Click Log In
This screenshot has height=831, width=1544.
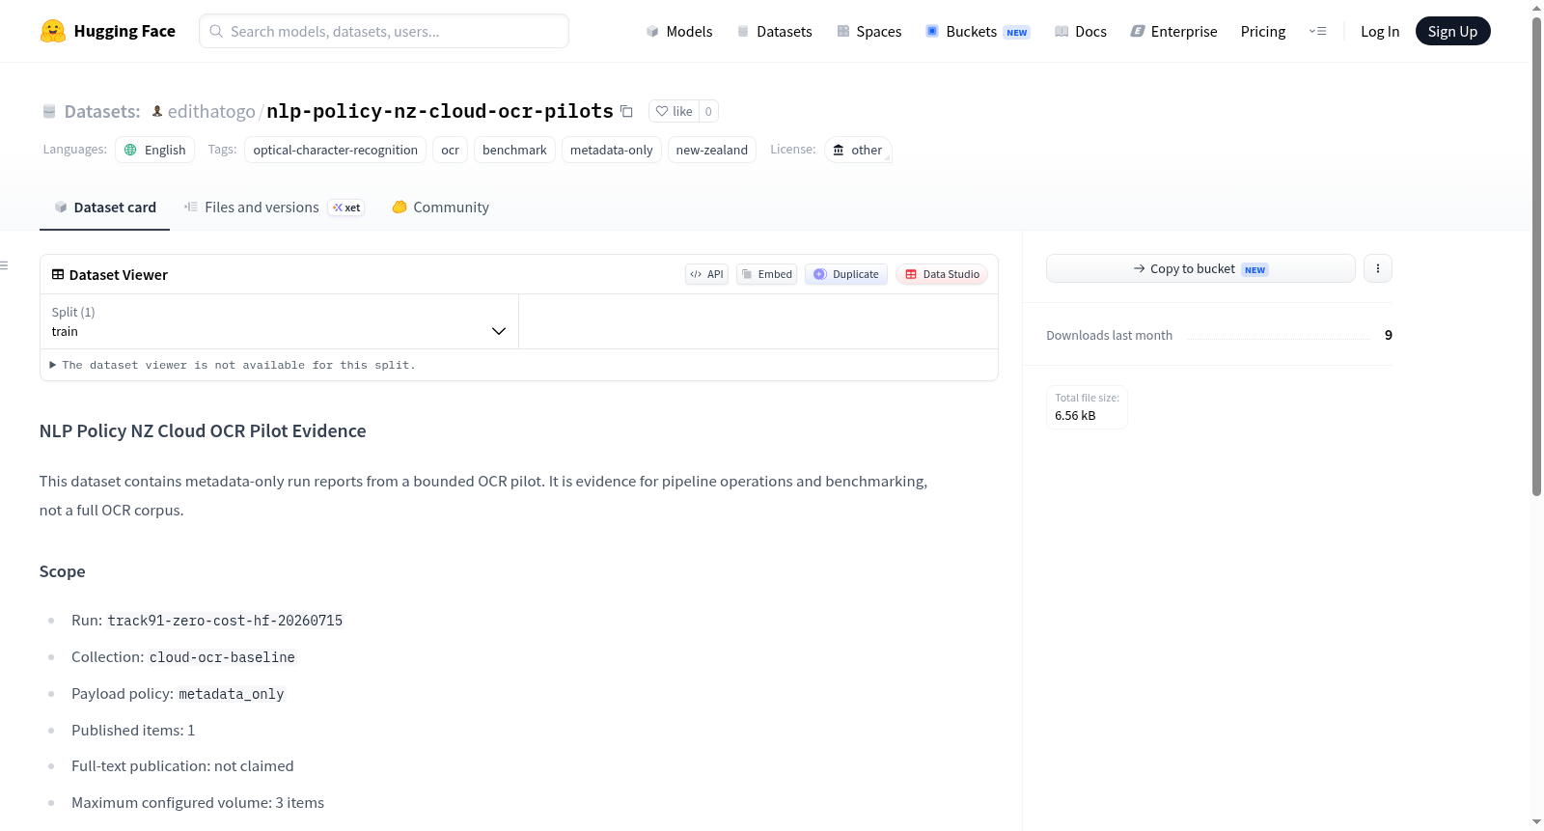tap(1380, 31)
